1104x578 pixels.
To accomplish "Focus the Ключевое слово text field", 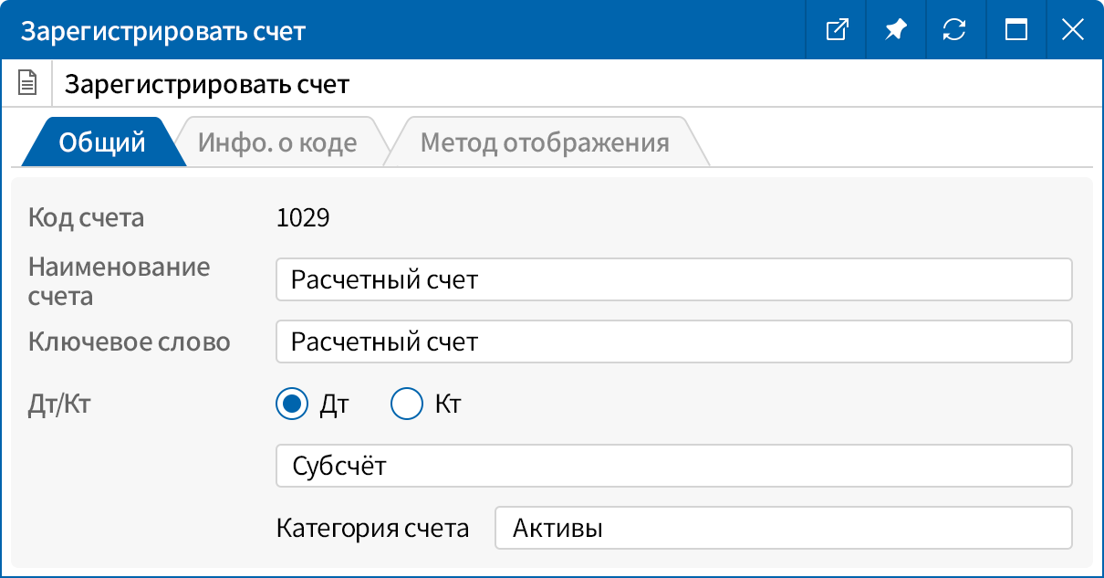I will (x=674, y=342).
